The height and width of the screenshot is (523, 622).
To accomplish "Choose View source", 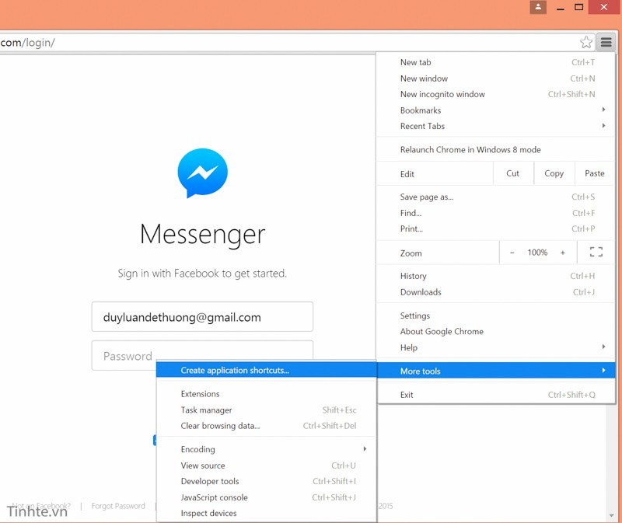I will coord(266,465).
